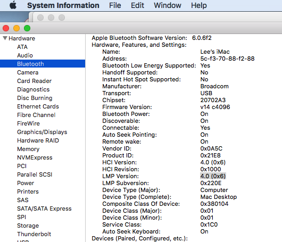The width and height of the screenshot is (282, 242).
Task: Collapse the Hardware section triangle
Action: 5,38
